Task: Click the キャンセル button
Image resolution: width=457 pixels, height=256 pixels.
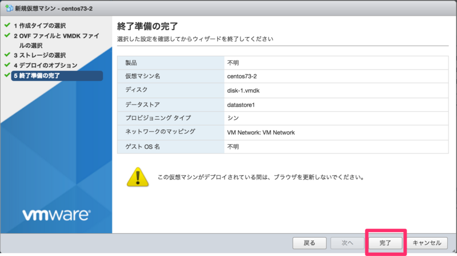Action: pos(427,243)
